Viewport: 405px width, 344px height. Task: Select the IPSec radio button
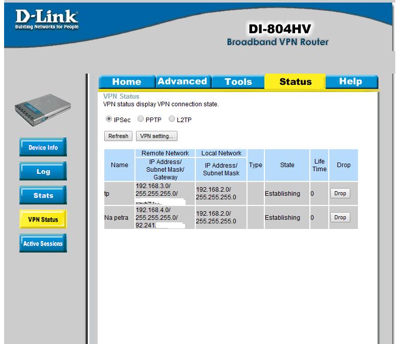(109, 119)
